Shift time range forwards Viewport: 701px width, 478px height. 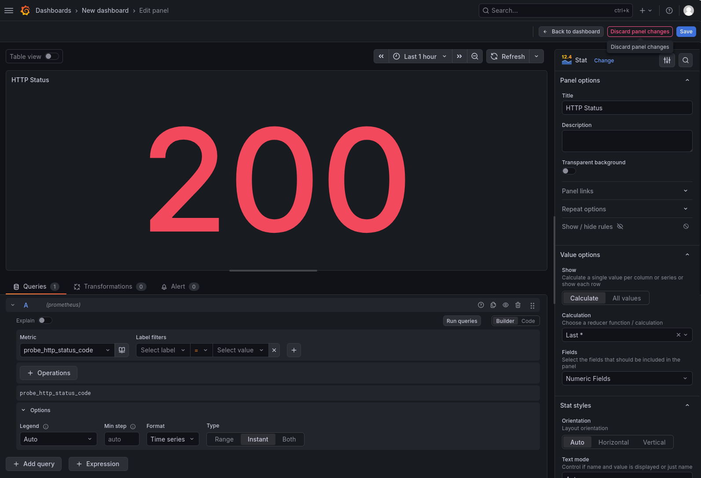click(459, 56)
